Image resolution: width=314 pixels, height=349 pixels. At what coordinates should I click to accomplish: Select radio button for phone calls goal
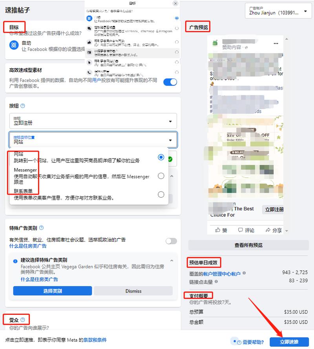point(177,72)
